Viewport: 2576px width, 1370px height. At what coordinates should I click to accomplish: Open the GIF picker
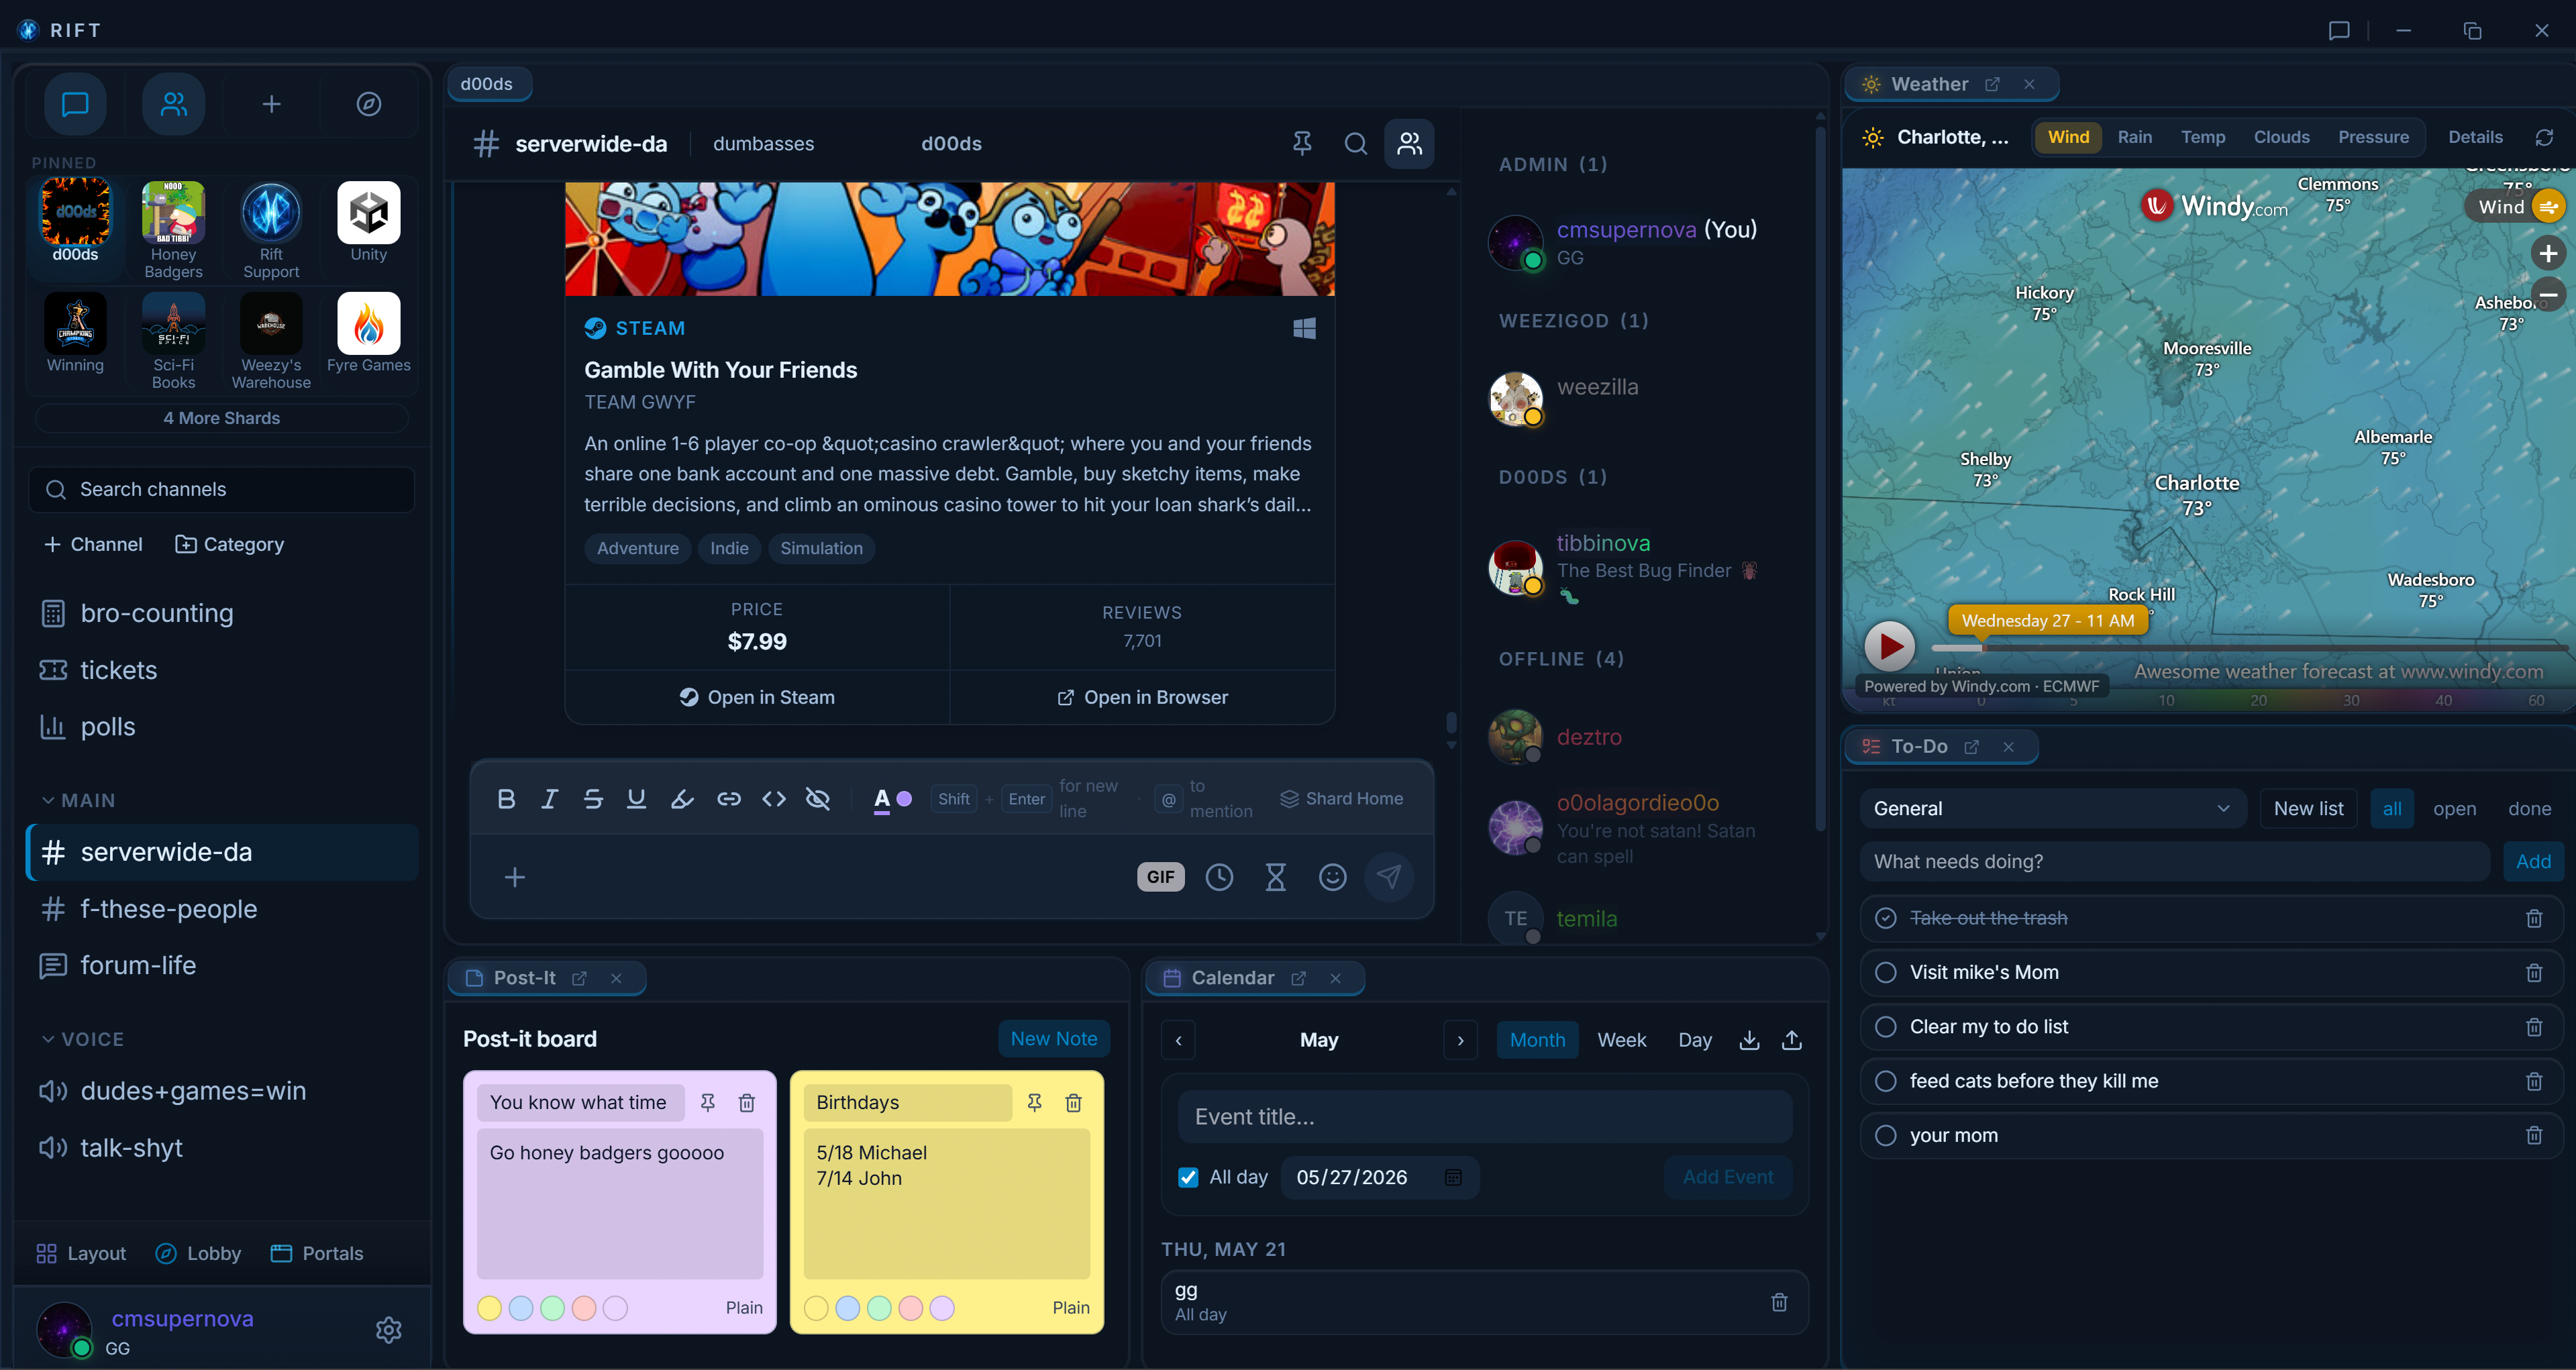(x=1160, y=877)
